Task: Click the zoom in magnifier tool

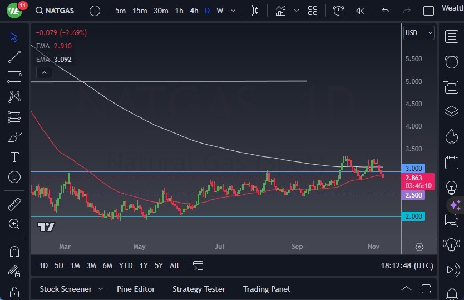Action: pyautogui.click(x=14, y=224)
